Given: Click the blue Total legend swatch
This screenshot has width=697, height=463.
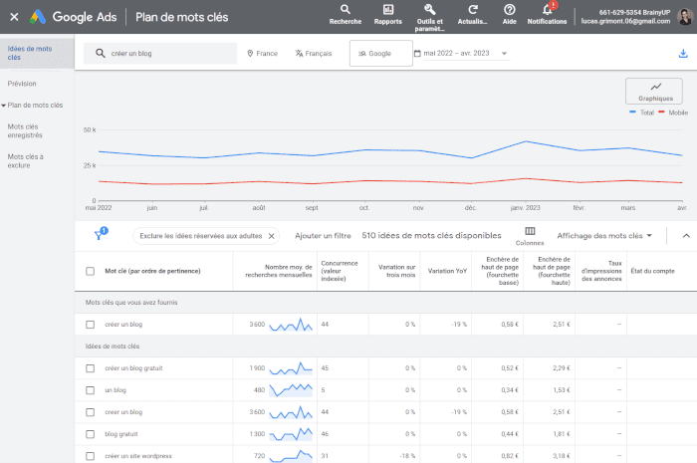Looking at the screenshot, I should pos(632,113).
